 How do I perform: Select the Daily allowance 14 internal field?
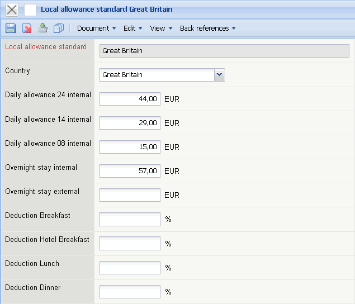130,123
